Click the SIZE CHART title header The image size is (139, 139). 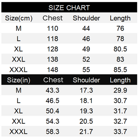[69, 8]
